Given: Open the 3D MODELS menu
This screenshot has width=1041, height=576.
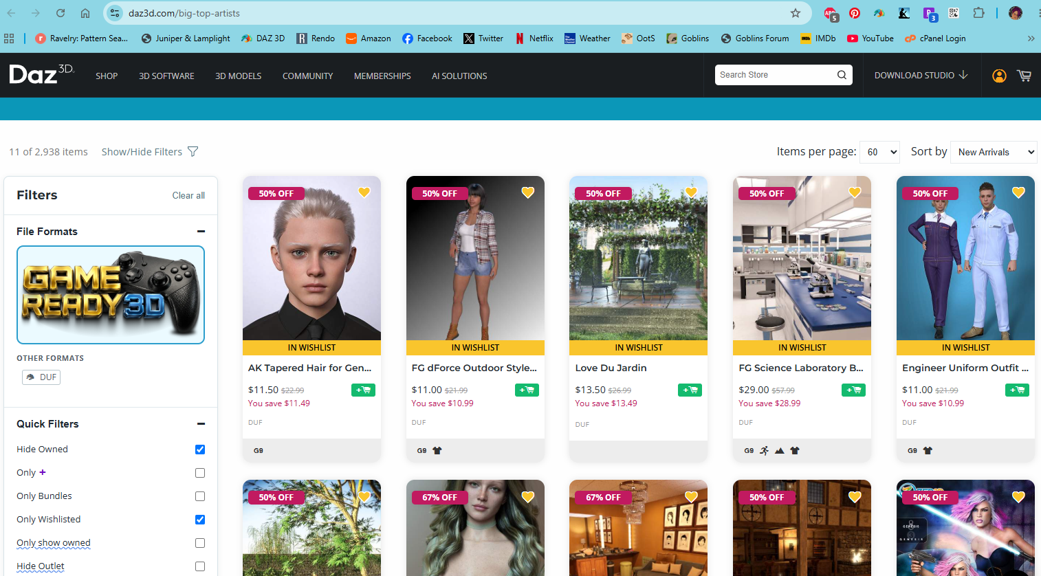Looking at the screenshot, I should coord(238,76).
